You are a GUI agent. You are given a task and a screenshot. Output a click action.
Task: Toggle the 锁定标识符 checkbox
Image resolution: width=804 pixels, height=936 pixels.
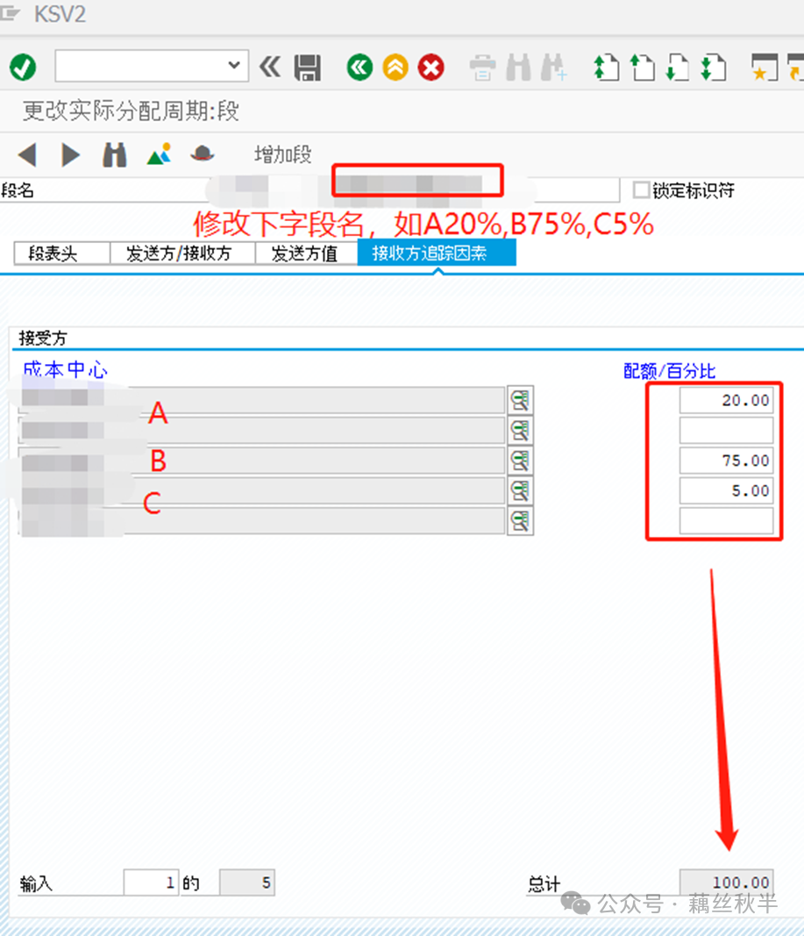(641, 190)
